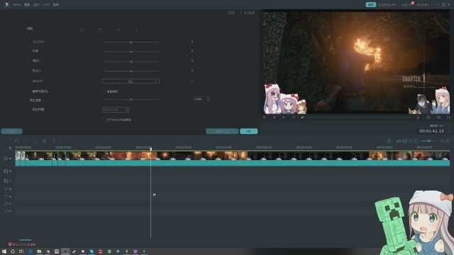The image size is (454, 255).
Task: Click the timeline zoom slider
Action: coord(428,141)
